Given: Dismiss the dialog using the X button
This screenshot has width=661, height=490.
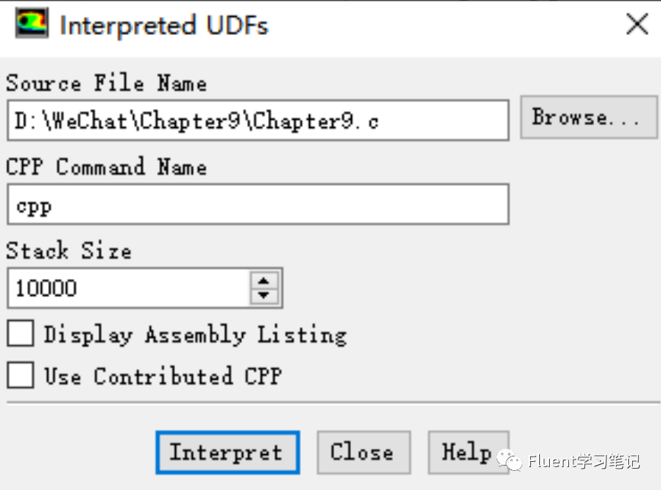Looking at the screenshot, I should coord(637,24).
